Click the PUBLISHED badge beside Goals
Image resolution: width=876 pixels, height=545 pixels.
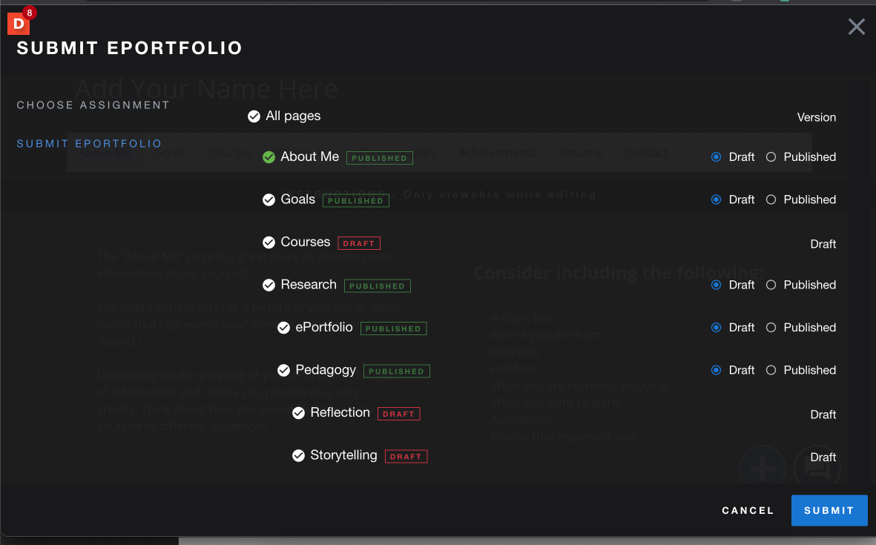click(x=356, y=200)
